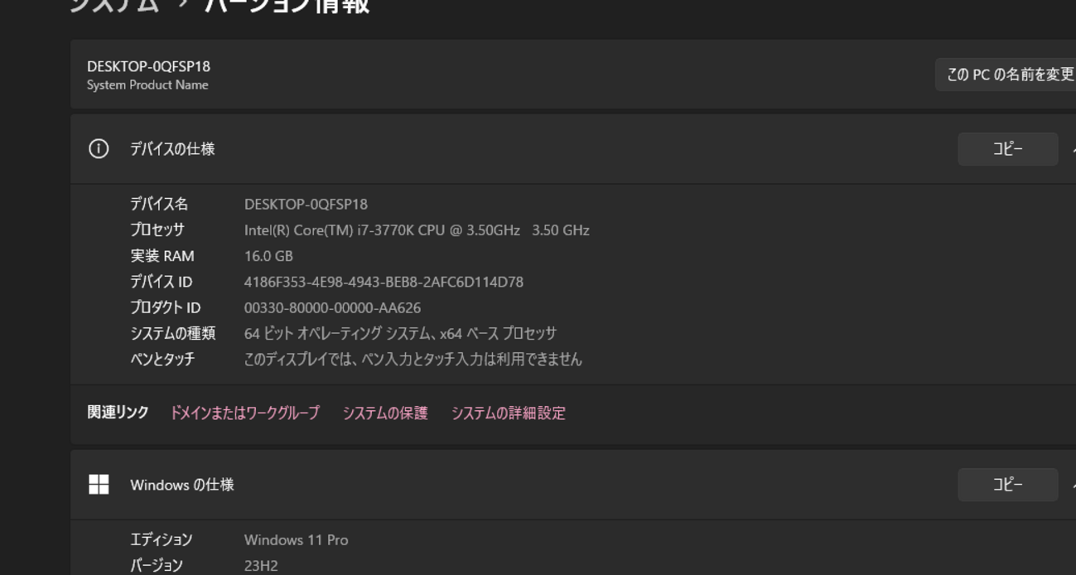Click the バージョン label
The height and width of the screenshot is (575, 1076).
pos(157,566)
